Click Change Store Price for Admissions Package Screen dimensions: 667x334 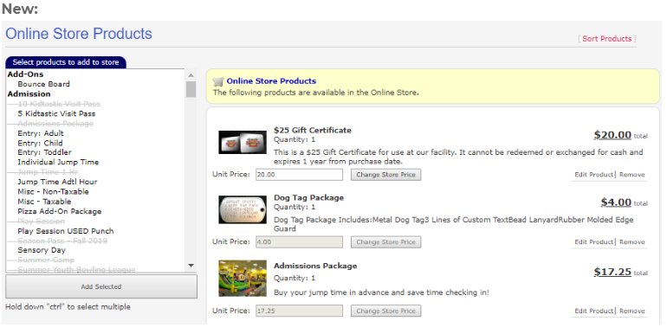pos(385,311)
